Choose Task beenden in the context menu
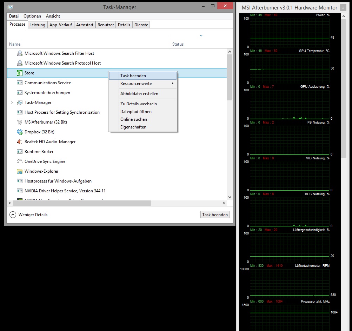The width and height of the screenshot is (352, 331). pyautogui.click(x=143, y=76)
